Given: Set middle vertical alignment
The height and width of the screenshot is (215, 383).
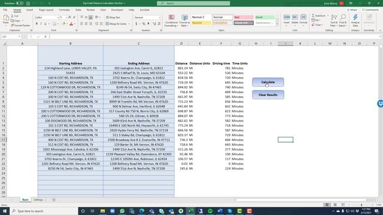Looking at the screenshot, I should click(x=86, y=17).
